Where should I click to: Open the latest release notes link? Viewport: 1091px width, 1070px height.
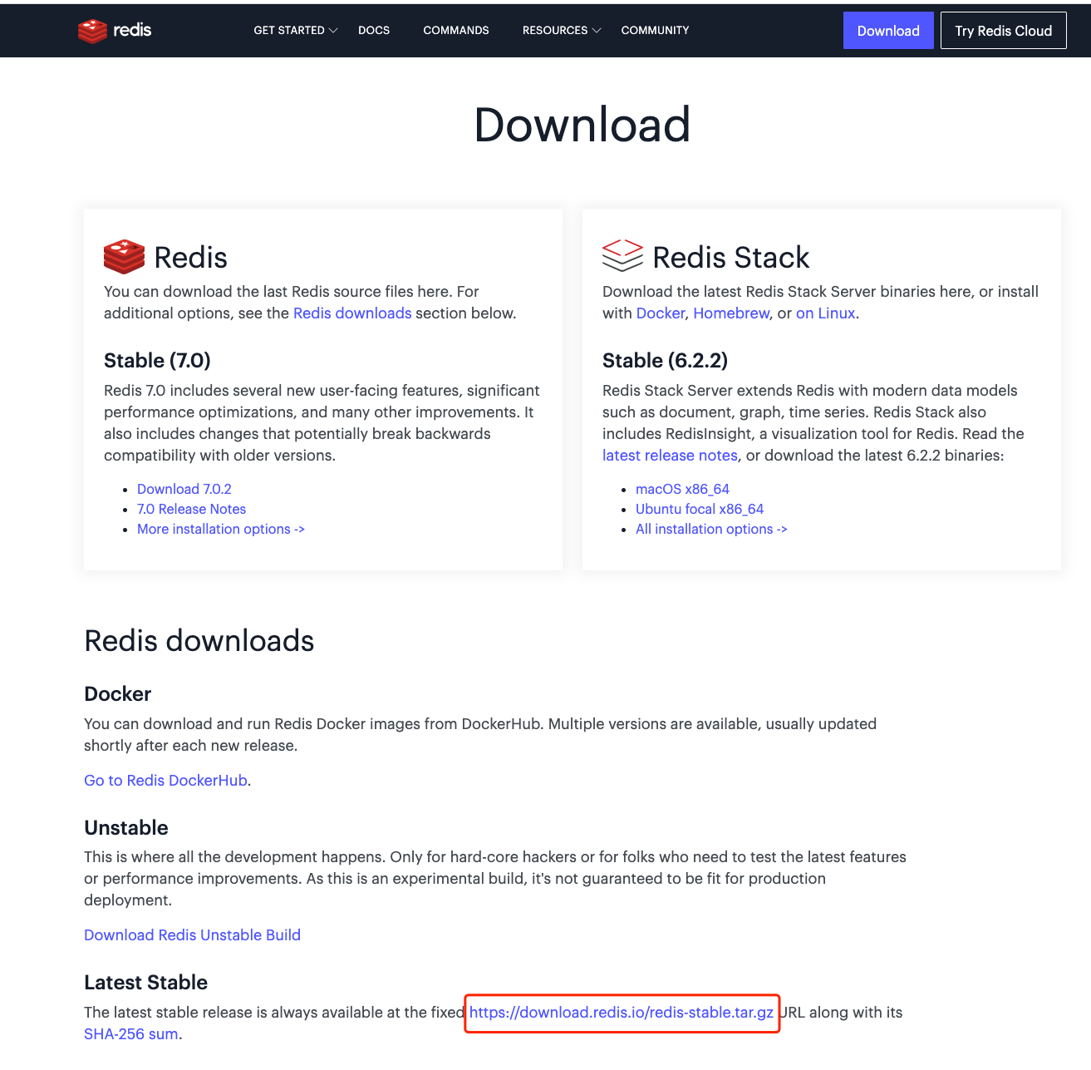point(670,456)
